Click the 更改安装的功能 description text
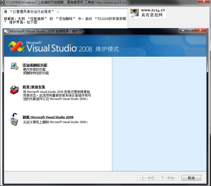Image resolution: width=211 pixels, height=186 pixels. pos(35,69)
